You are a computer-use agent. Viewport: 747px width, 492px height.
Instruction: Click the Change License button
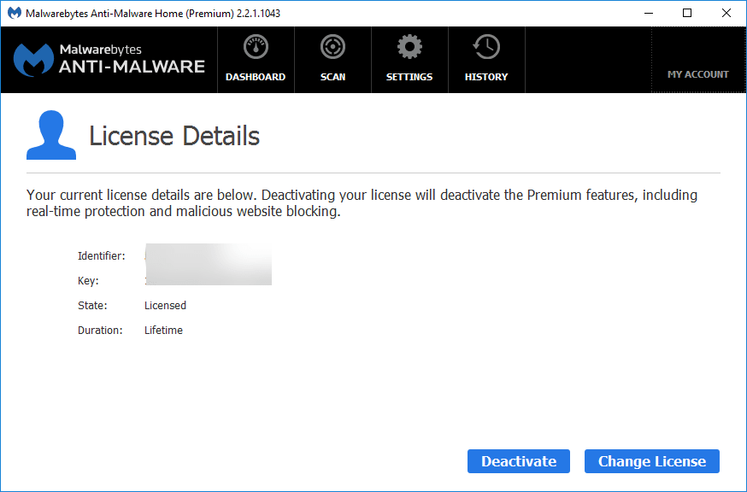coord(652,461)
